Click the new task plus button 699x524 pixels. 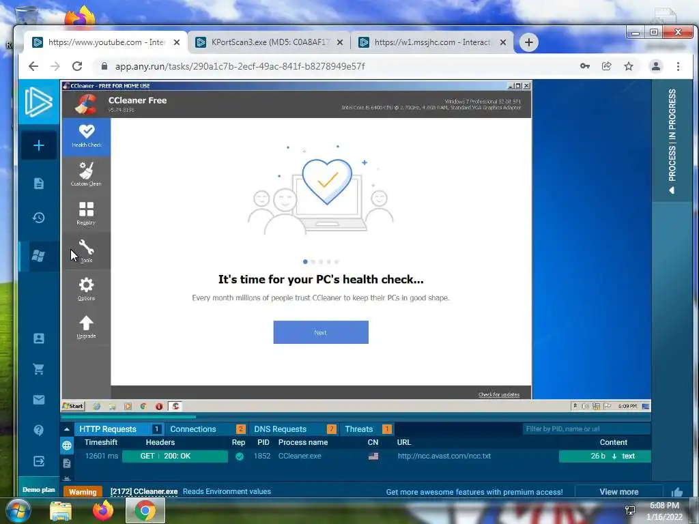(39, 145)
